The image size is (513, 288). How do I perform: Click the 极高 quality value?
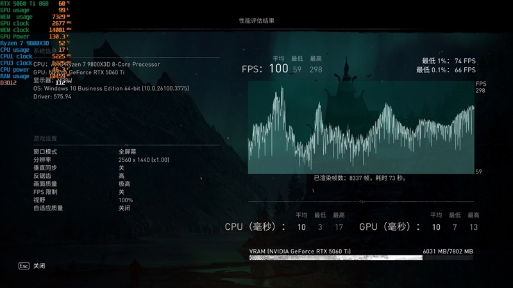point(124,184)
